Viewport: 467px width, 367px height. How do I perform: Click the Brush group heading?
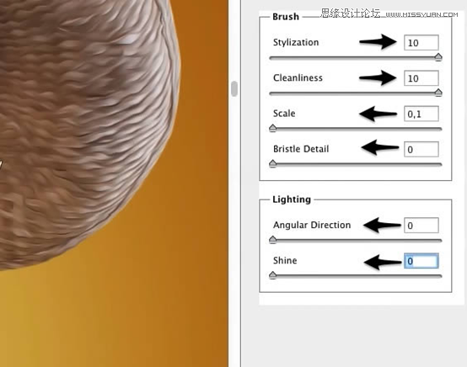click(286, 17)
